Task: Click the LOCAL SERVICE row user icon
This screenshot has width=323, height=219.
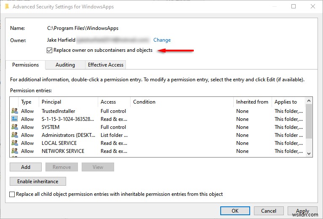Action: pyautogui.click(x=15, y=143)
